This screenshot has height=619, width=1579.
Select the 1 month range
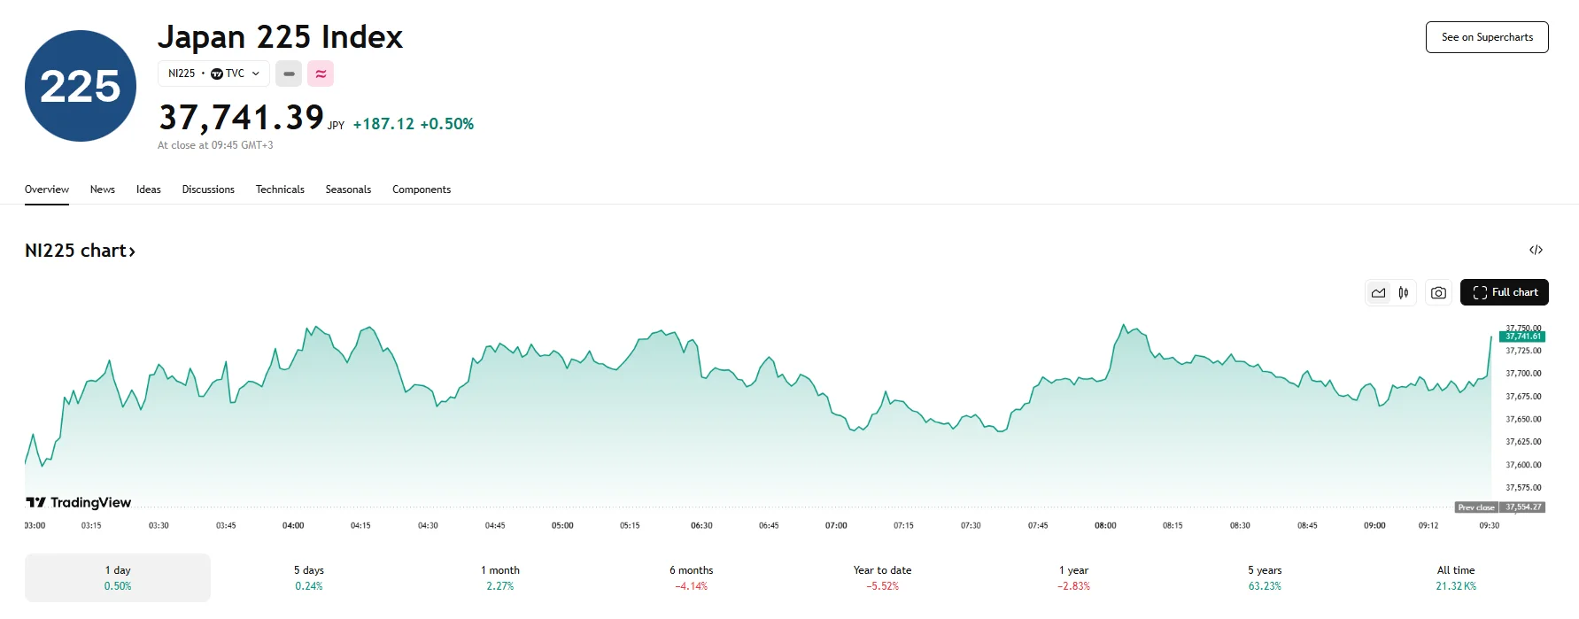pyautogui.click(x=500, y=577)
